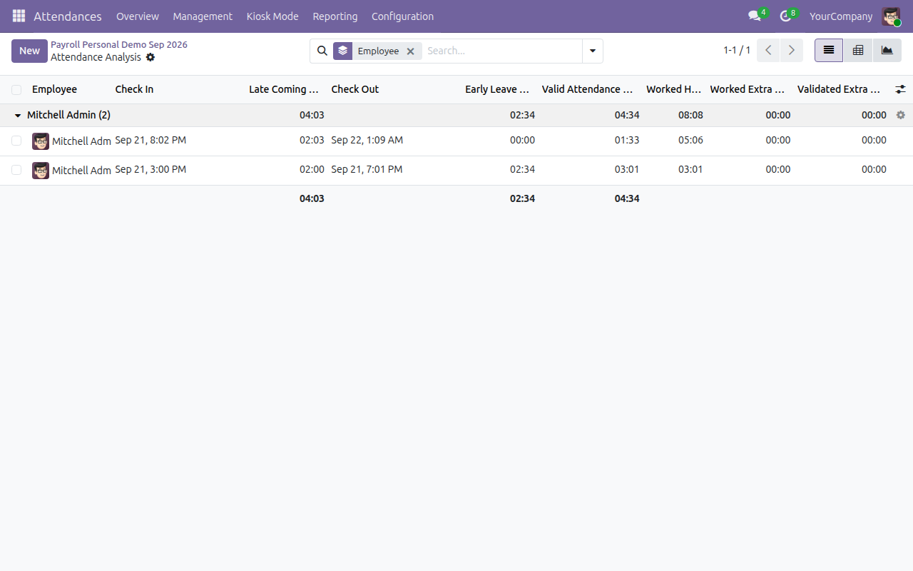The image size is (913, 571).
Task: Go to next page arrow
Action: coord(792,51)
